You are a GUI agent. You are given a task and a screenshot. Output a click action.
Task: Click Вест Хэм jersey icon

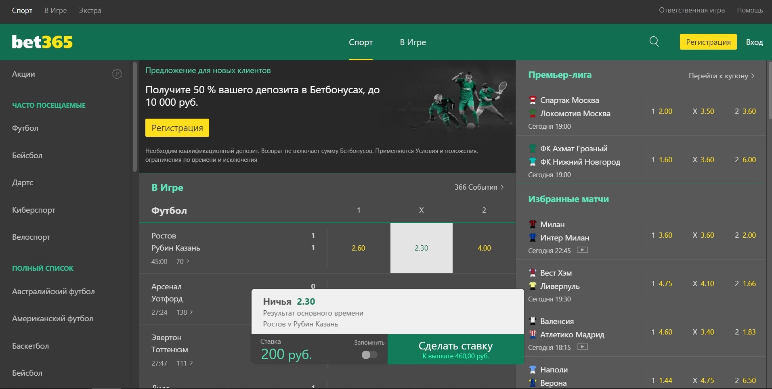point(533,273)
